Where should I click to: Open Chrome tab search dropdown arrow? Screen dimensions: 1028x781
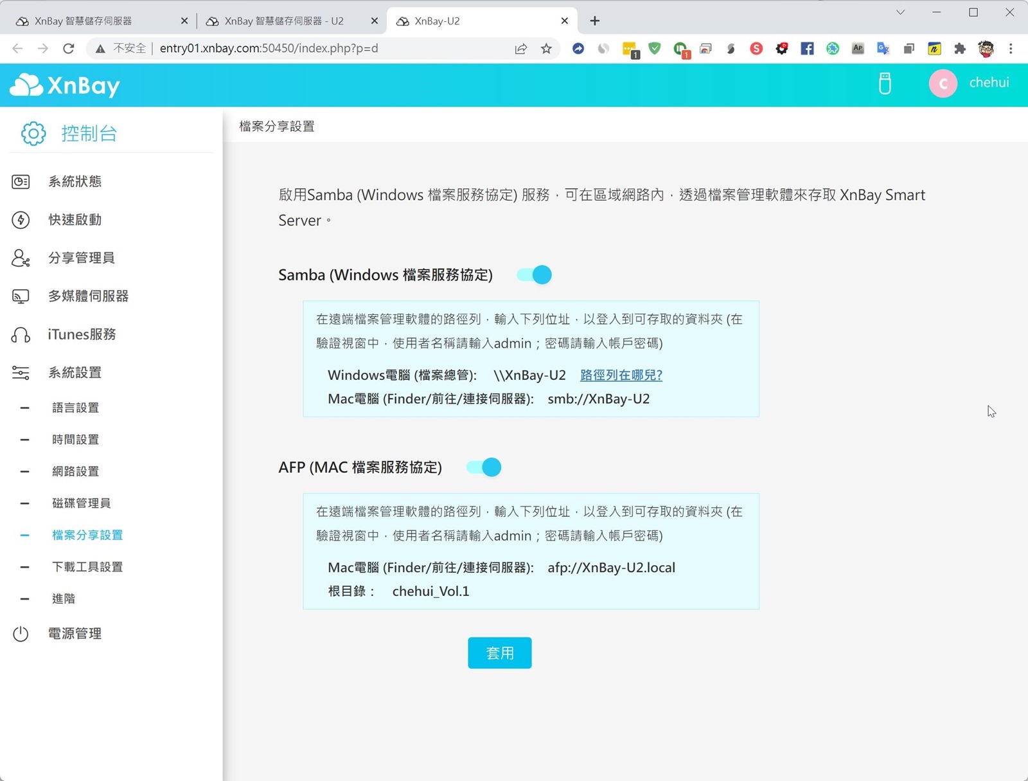click(900, 12)
